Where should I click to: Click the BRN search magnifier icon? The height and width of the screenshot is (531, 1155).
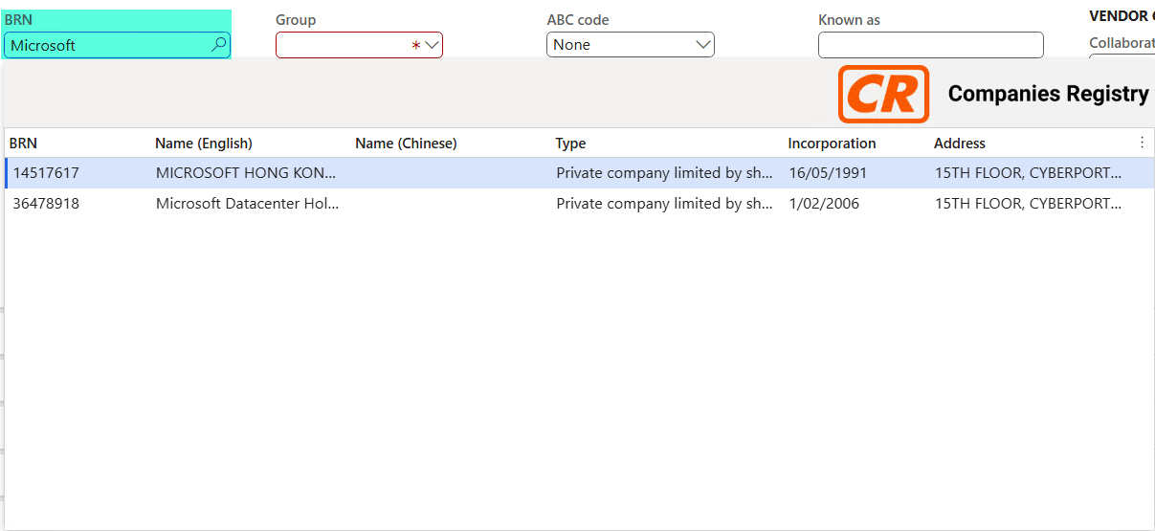tap(218, 44)
